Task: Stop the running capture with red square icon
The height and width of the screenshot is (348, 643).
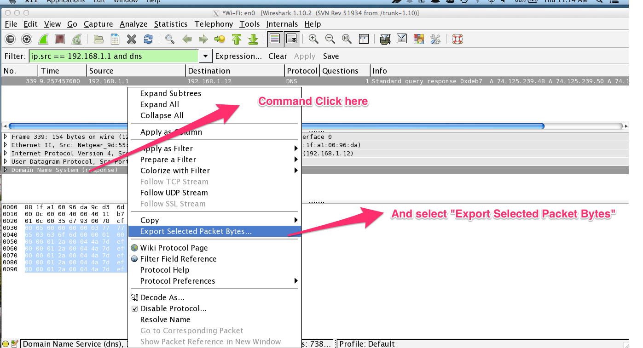Action: 59,39
